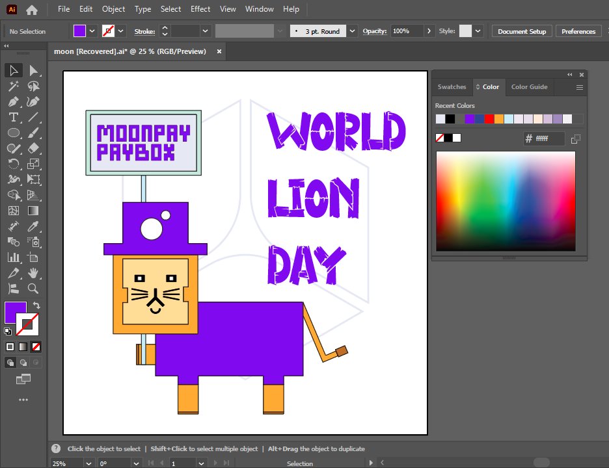Select the Type tool
Screen dimensions: 609x468
[x=14, y=117]
